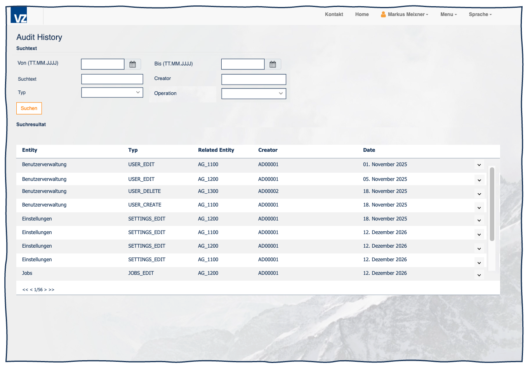Screen dimensions: 530x368
Task: Click the results table vertical scrollbar
Action: click(492, 204)
